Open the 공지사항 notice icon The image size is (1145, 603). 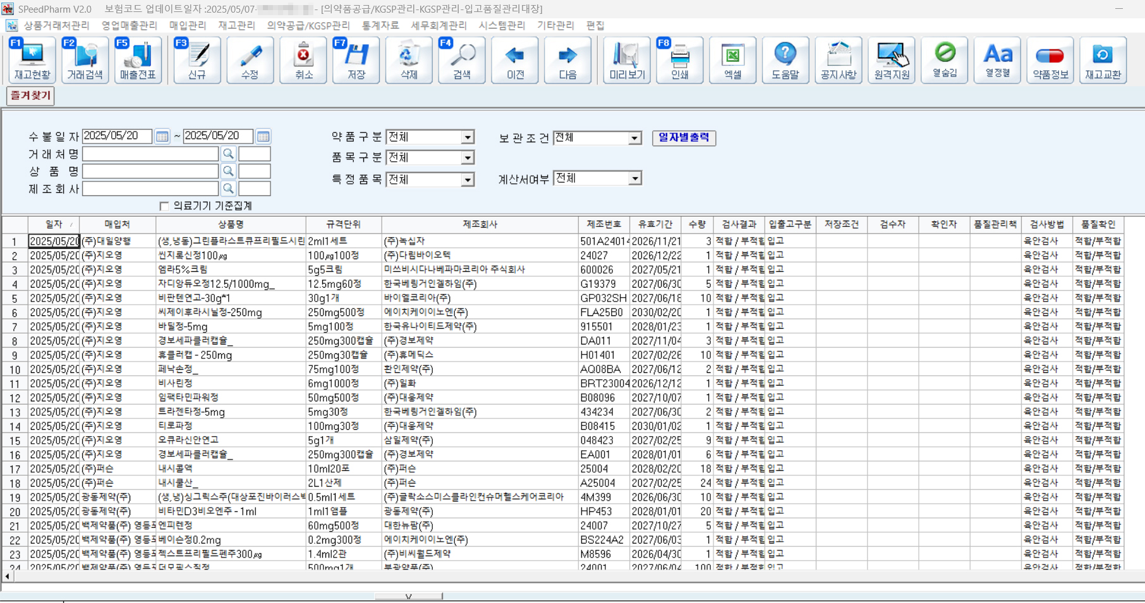click(x=839, y=60)
